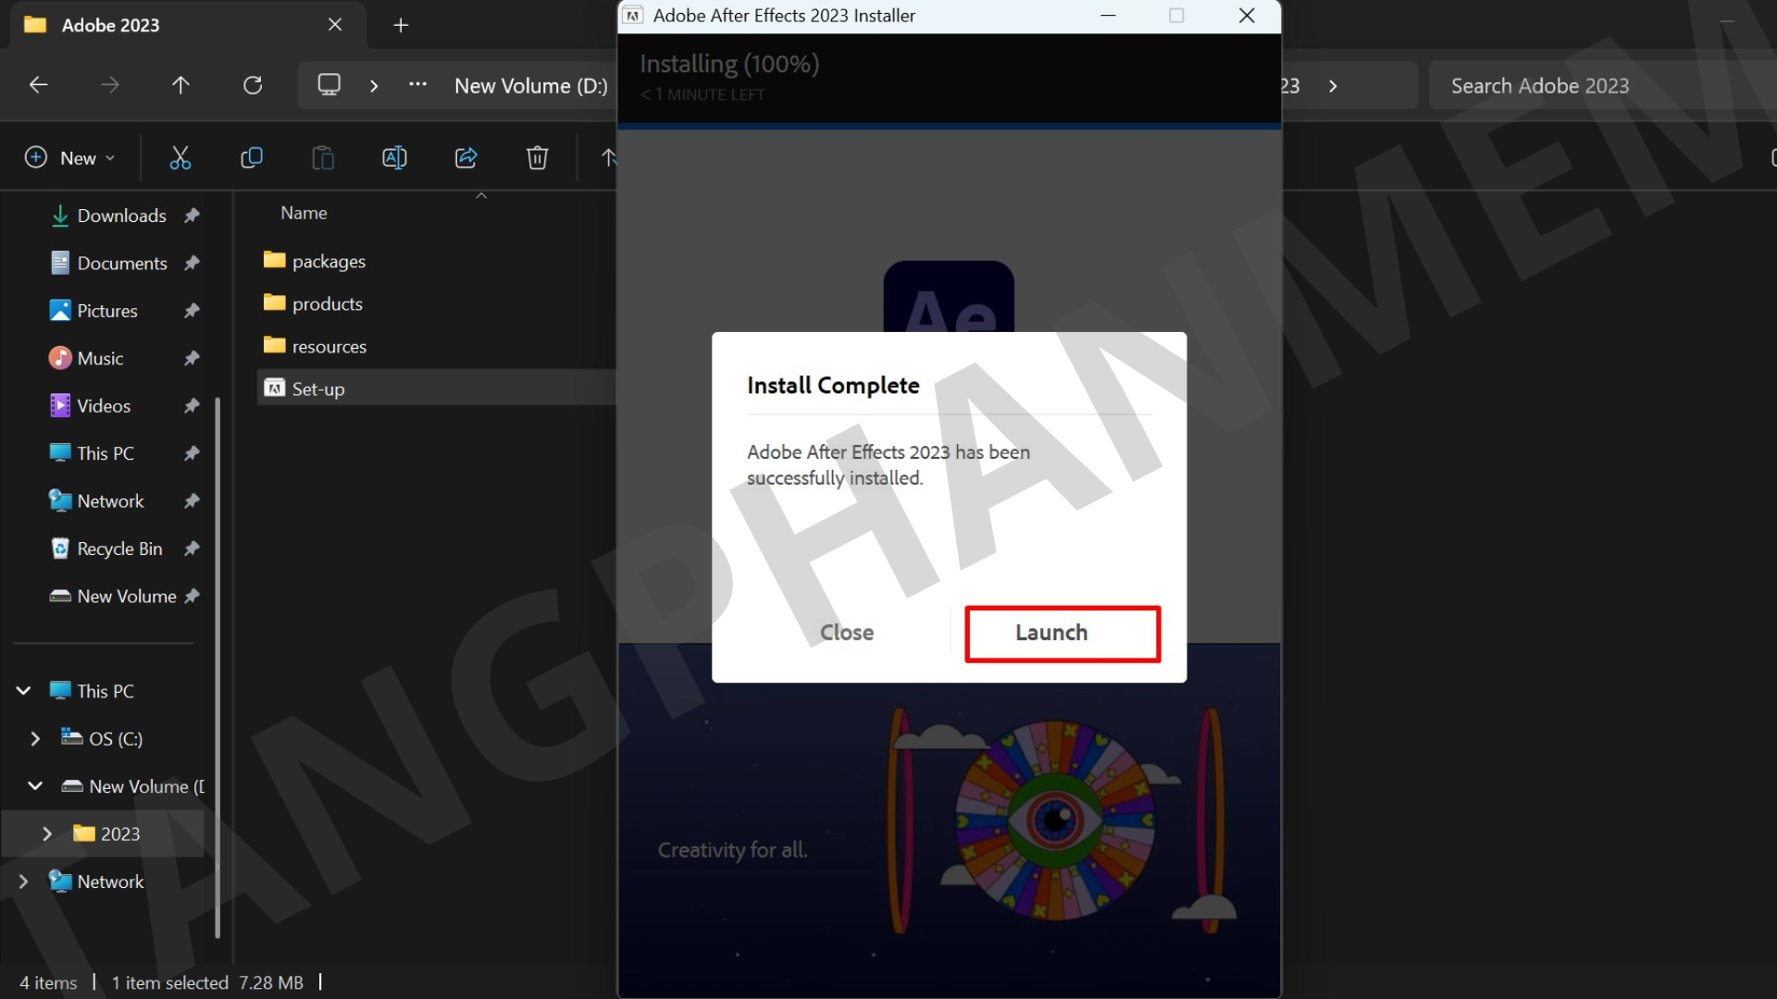Viewport: 1777px width, 999px height.
Task: Refresh the current folder view
Action: click(x=253, y=86)
